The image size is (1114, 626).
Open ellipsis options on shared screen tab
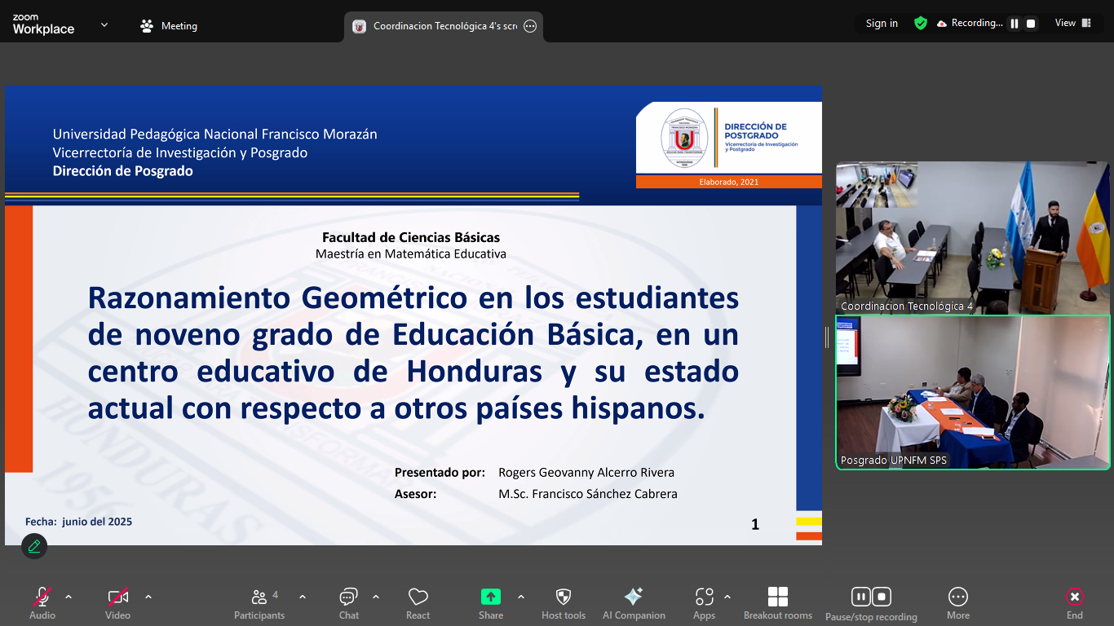[530, 26]
